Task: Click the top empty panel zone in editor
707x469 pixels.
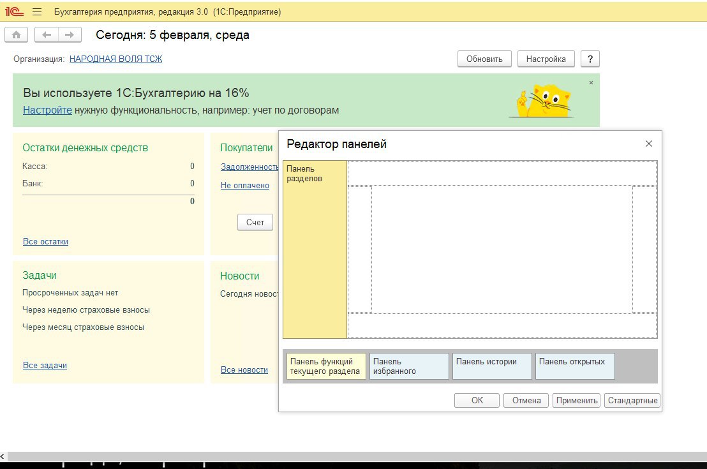Action: (502, 173)
